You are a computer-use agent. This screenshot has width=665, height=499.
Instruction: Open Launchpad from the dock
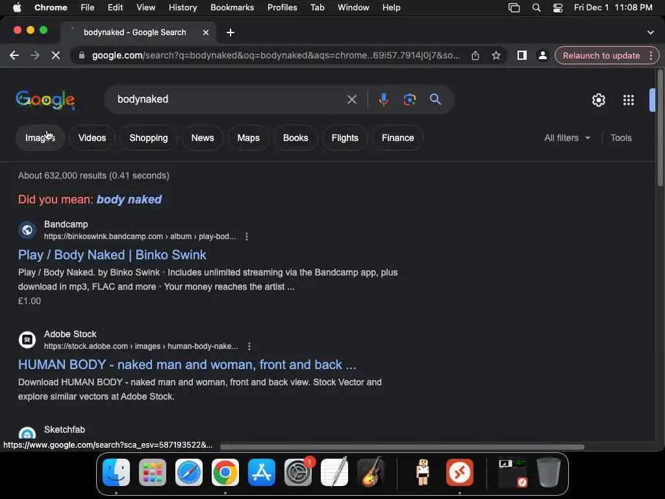pyautogui.click(x=152, y=472)
